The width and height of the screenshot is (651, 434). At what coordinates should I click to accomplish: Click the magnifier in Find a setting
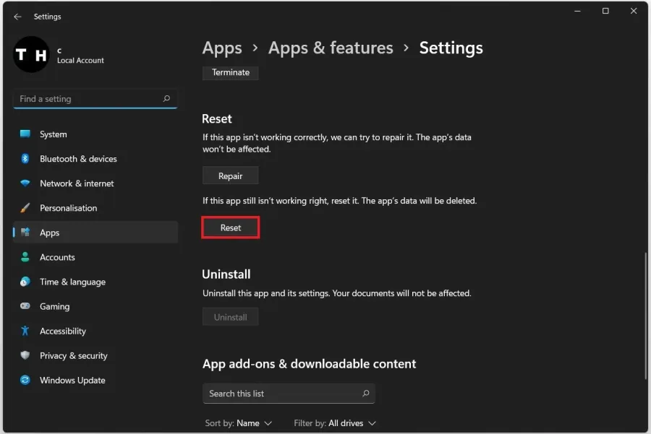click(166, 99)
